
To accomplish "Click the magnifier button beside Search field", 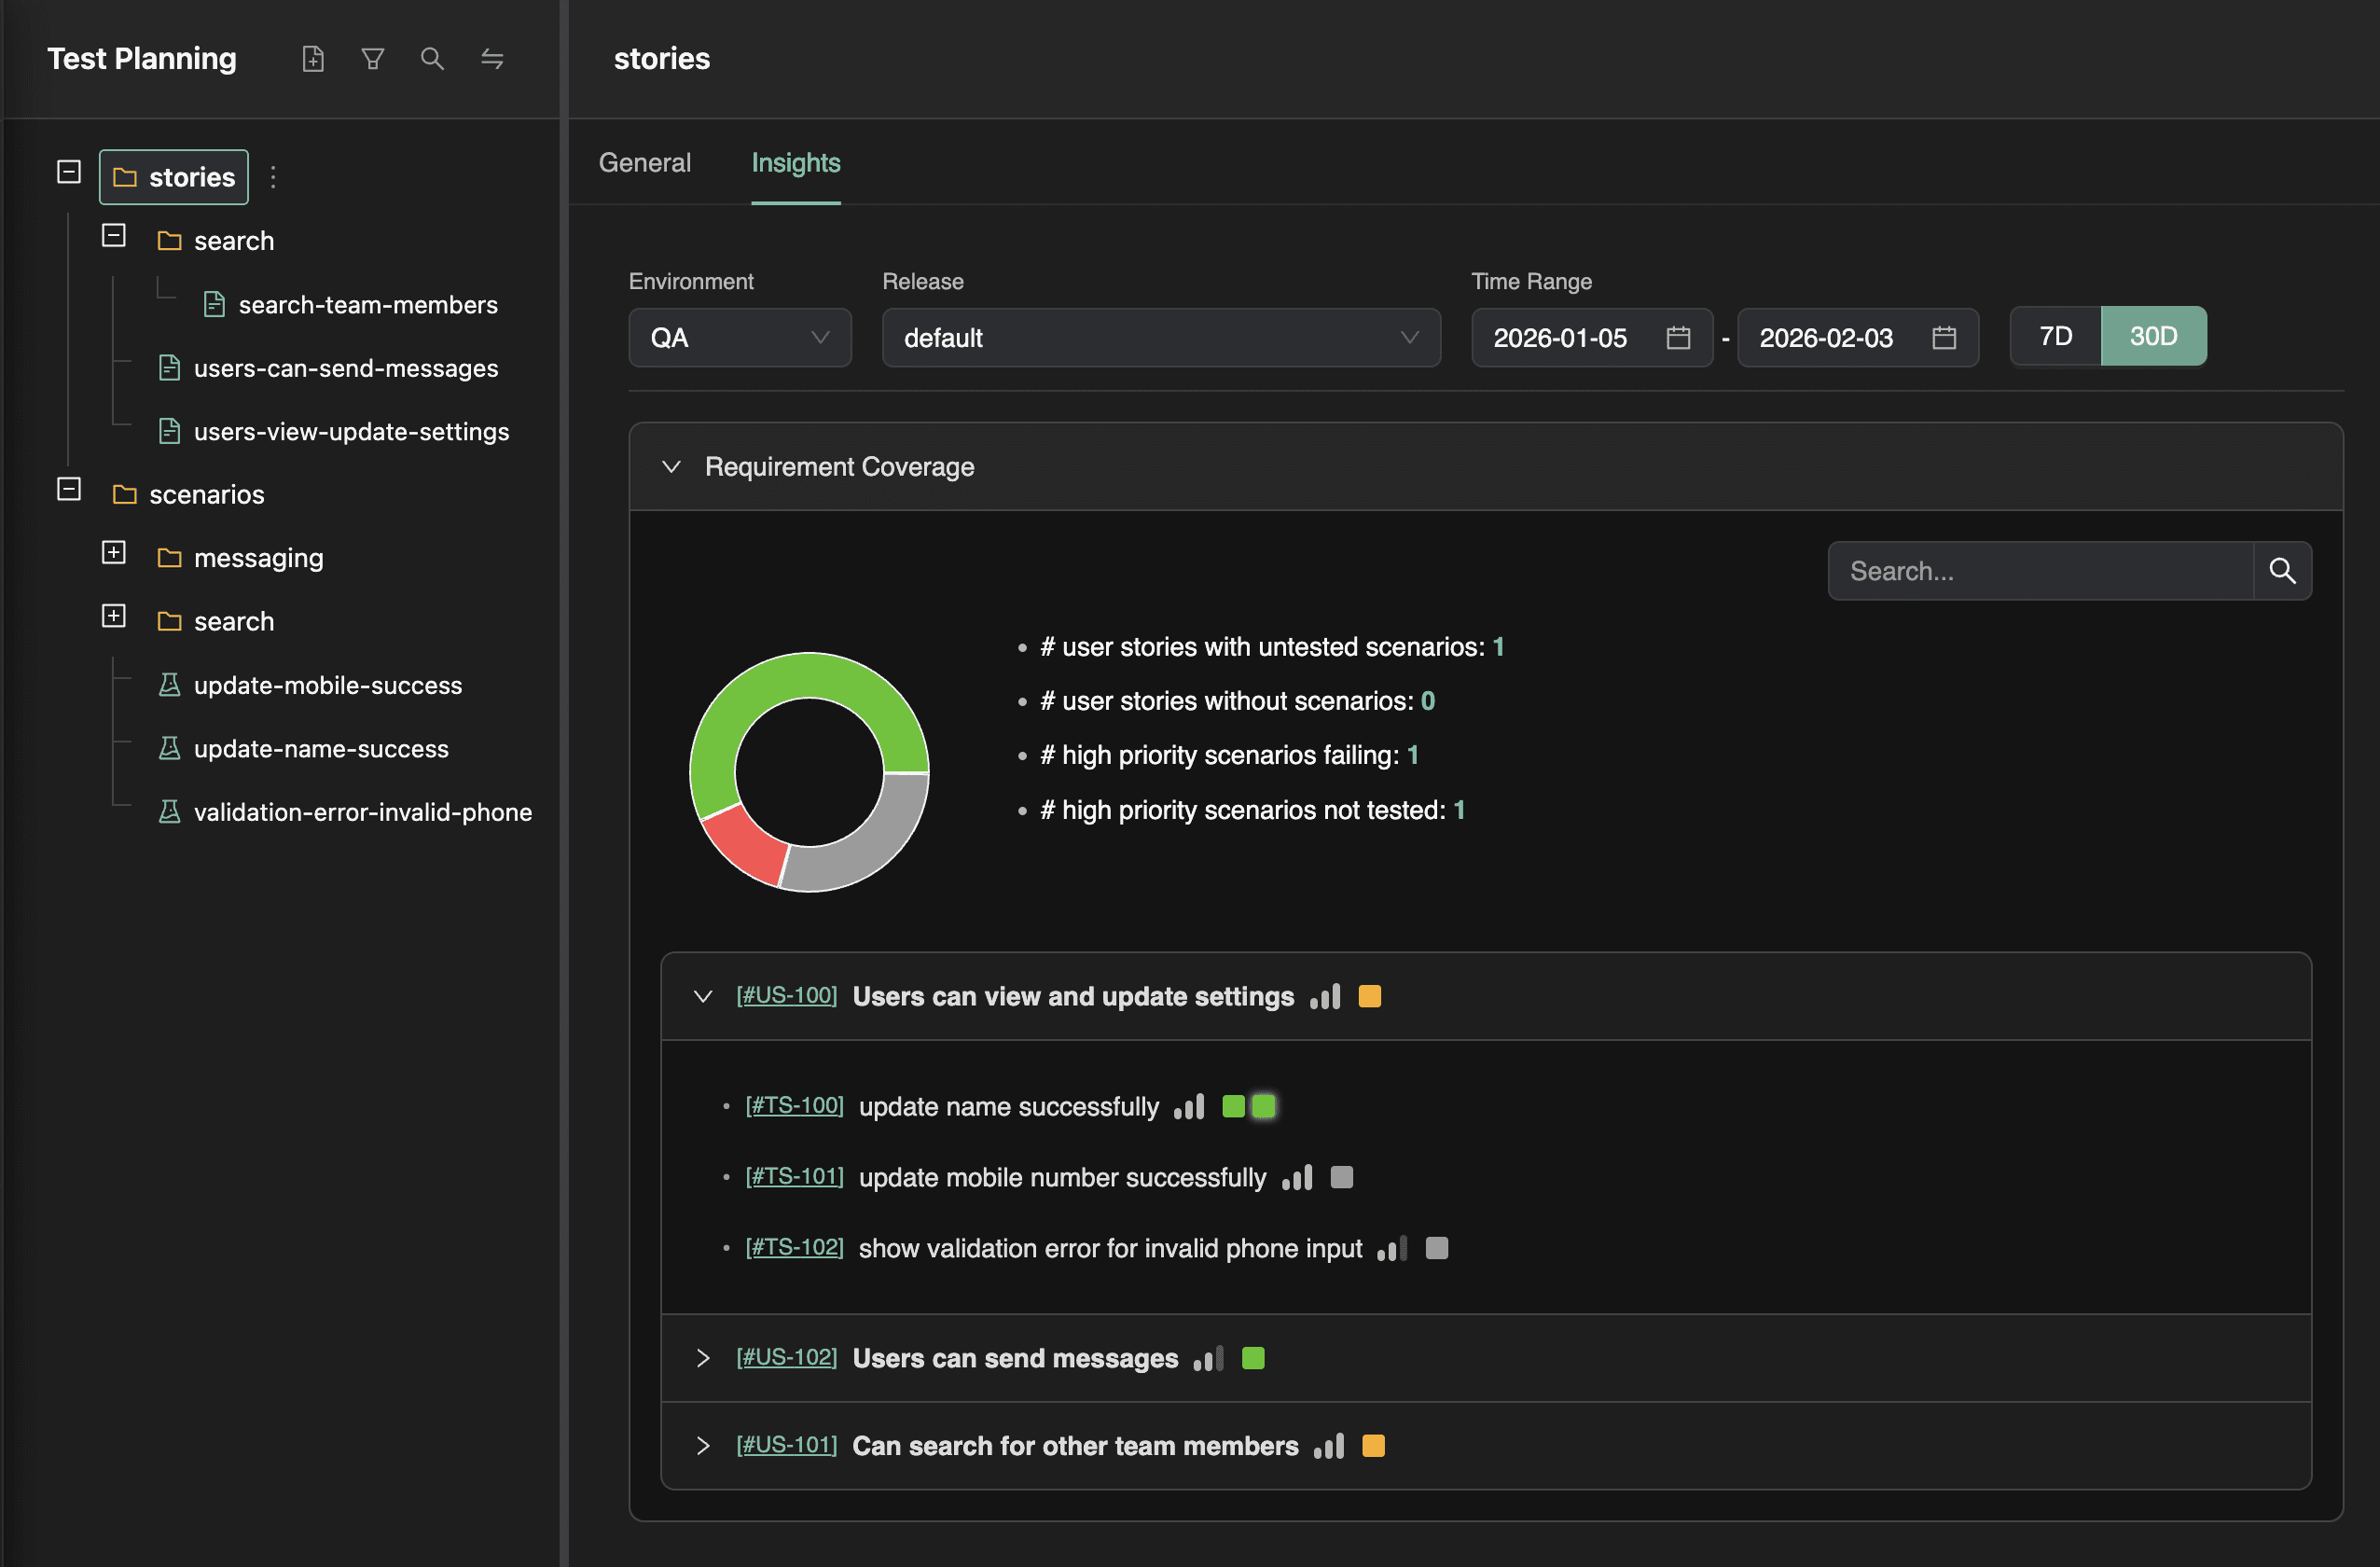I will (x=2282, y=571).
